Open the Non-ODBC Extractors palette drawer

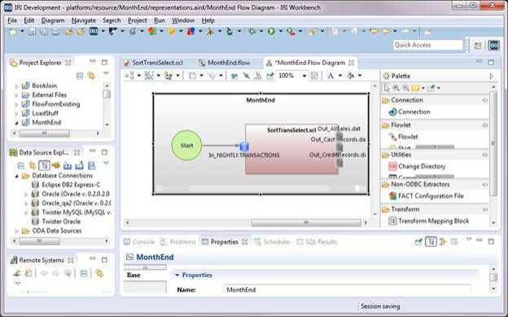[x=435, y=184]
